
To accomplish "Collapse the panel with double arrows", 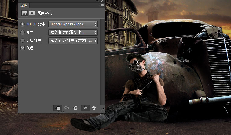I will point(97,1).
